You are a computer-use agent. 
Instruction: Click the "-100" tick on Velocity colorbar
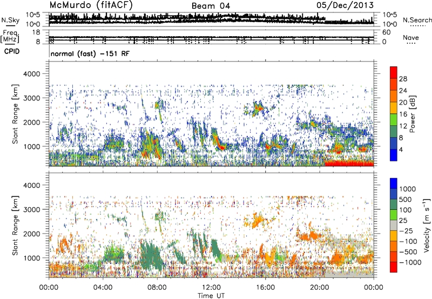point(408,241)
